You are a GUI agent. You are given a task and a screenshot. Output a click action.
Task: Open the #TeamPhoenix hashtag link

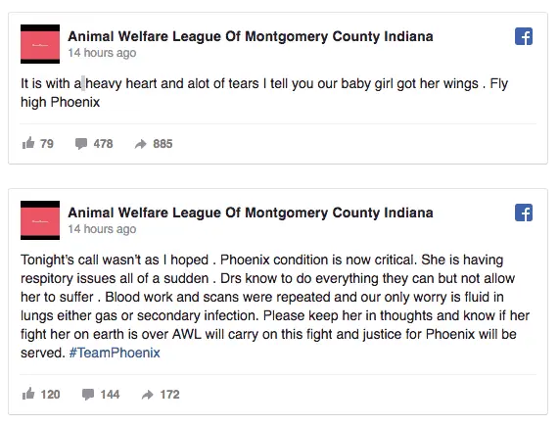point(115,353)
